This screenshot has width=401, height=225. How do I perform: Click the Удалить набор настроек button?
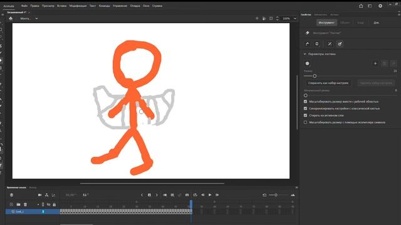point(376,83)
